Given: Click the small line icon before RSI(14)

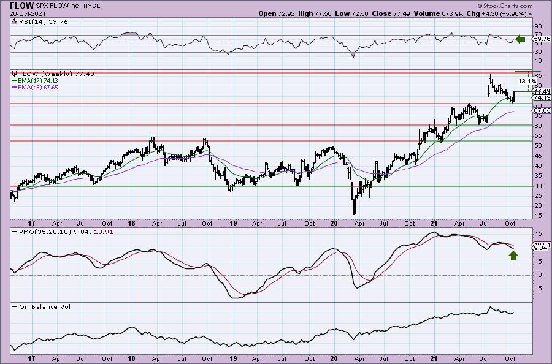Looking at the screenshot, I should (14, 21).
